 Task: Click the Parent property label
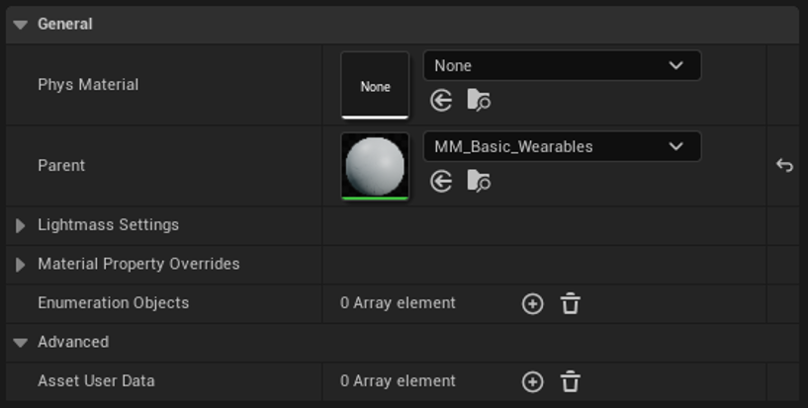click(x=61, y=166)
